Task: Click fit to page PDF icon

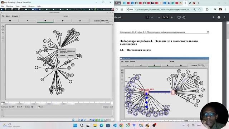Action: [179, 17]
